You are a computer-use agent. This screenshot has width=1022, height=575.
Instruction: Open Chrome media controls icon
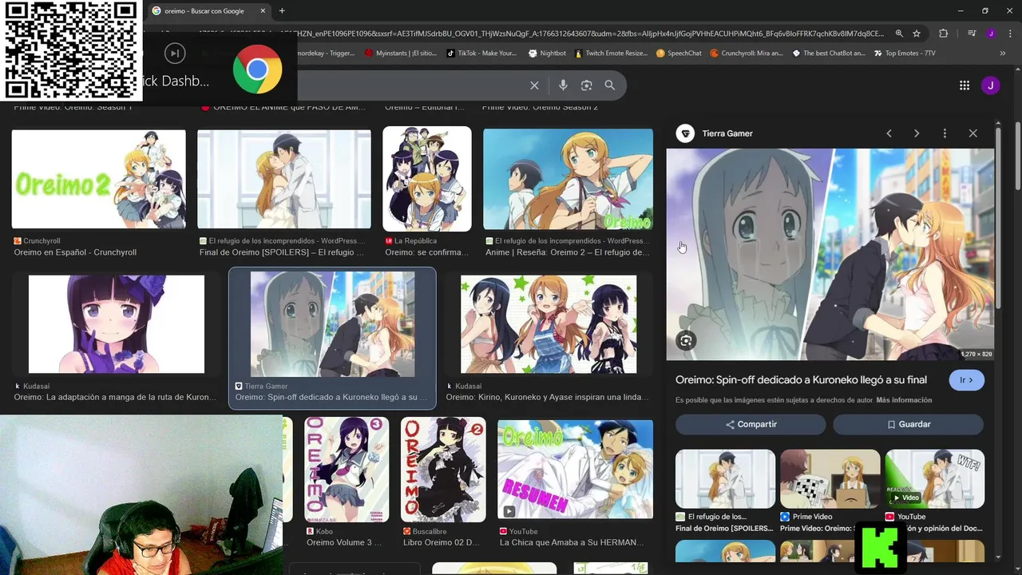tap(972, 34)
